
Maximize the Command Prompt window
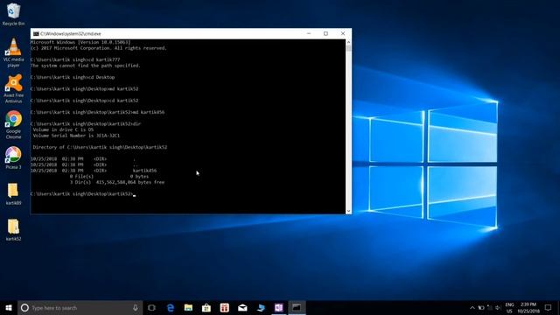(325, 33)
